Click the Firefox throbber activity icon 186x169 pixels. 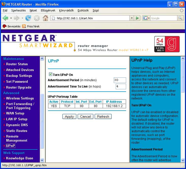182,10
